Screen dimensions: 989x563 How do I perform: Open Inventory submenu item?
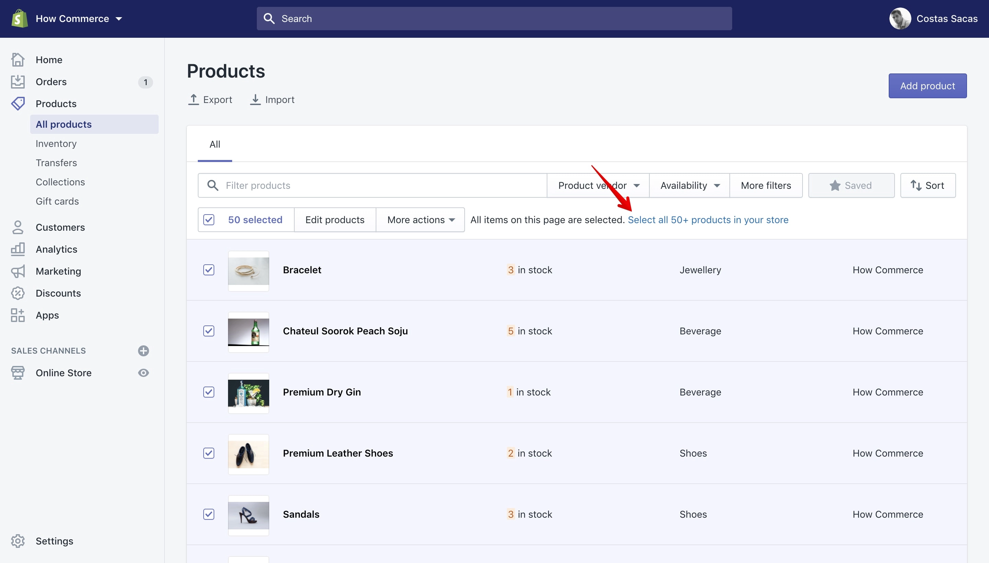[56, 143]
